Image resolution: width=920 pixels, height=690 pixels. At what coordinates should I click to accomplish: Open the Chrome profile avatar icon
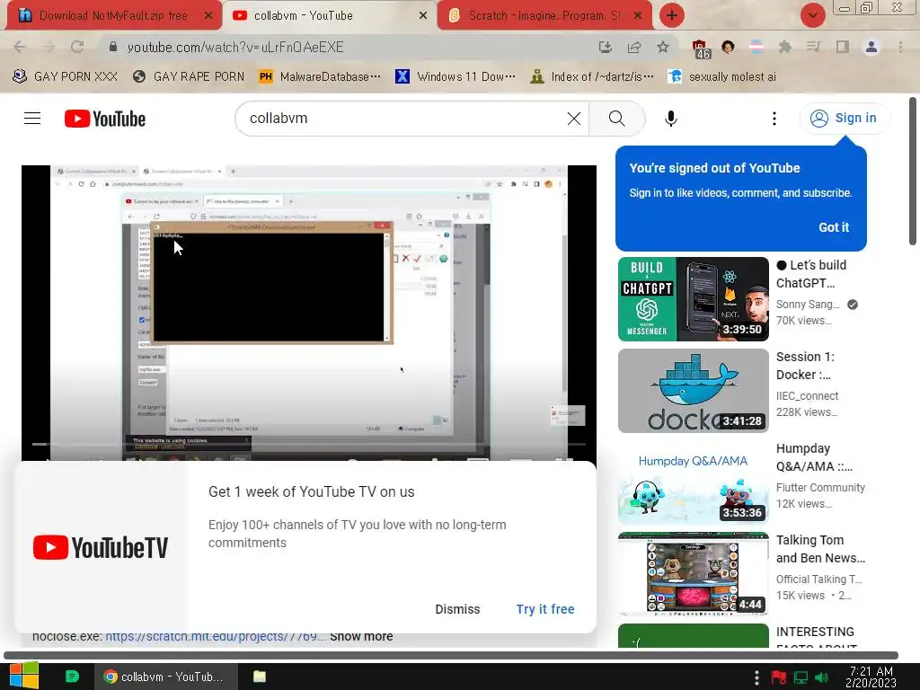tap(871, 47)
